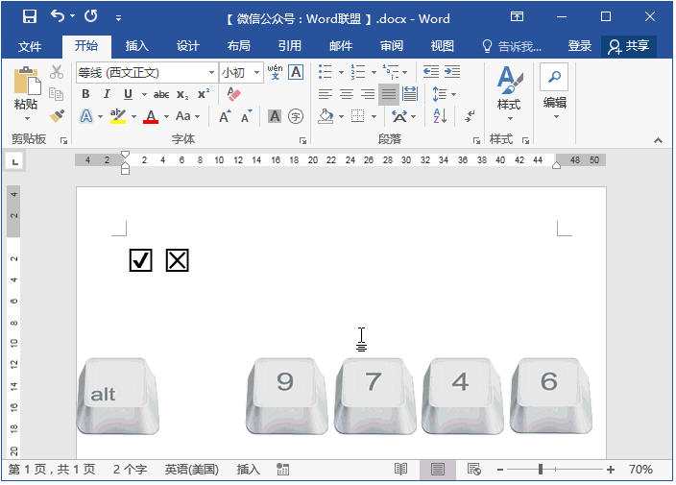
Task: Open the font dialog launcher
Action: 302,140
